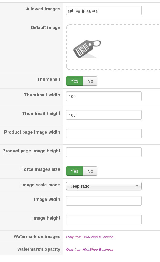
Task: Click the Image scale mode label
Action: (x=41, y=185)
